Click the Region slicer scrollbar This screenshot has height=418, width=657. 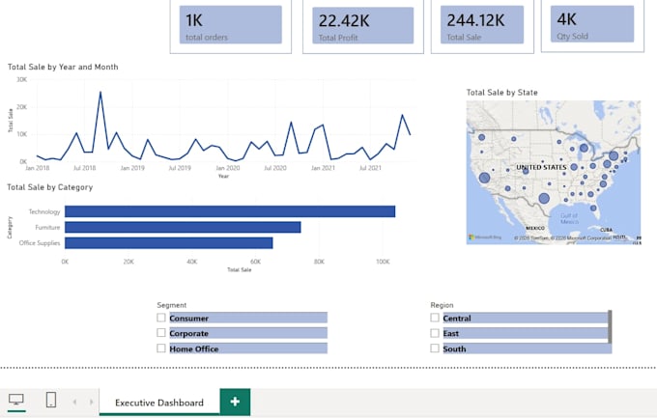[610, 326]
